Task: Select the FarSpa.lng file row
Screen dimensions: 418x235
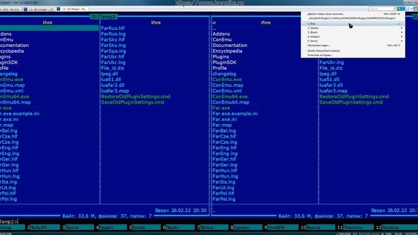Action: tap(114, 51)
